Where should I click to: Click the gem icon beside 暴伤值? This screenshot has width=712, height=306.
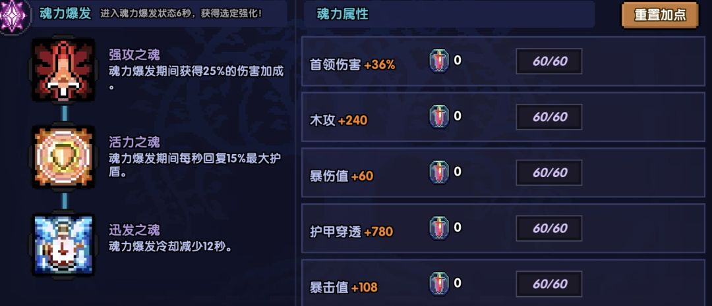pos(439,172)
